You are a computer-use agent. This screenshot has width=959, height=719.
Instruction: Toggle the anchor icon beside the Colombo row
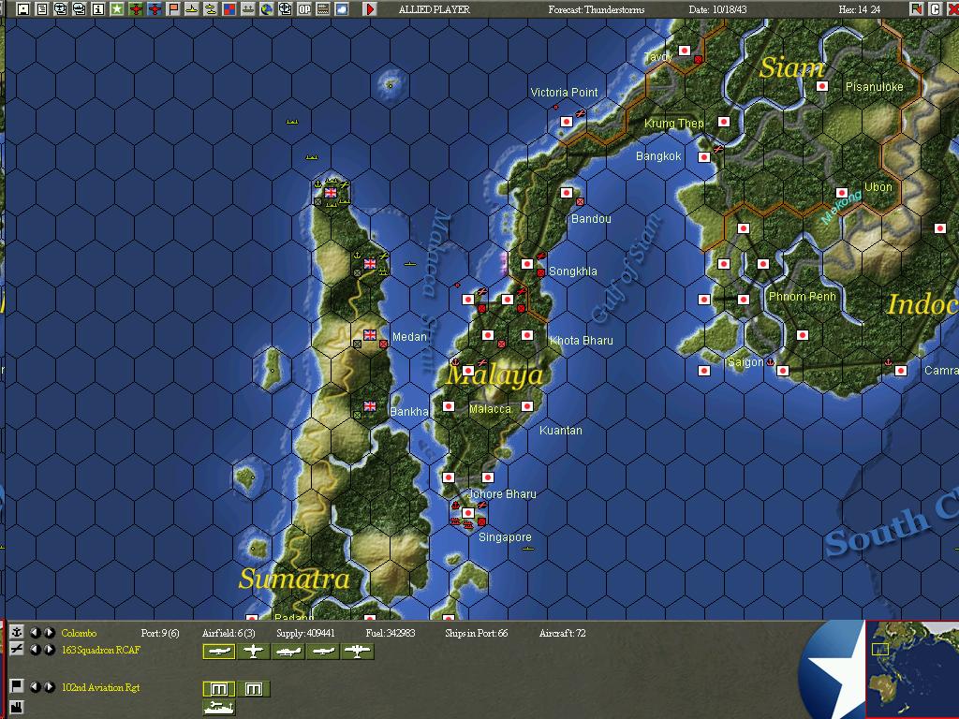(x=15, y=633)
